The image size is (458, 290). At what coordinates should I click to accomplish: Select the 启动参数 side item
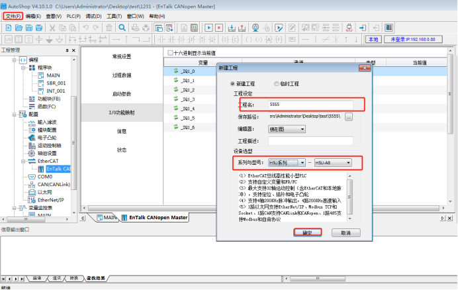pos(122,94)
